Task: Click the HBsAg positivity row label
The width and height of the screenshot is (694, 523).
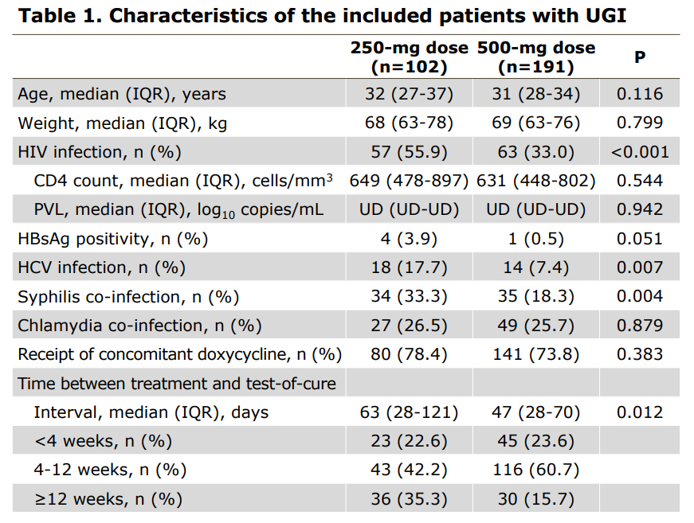Action: click(112, 239)
